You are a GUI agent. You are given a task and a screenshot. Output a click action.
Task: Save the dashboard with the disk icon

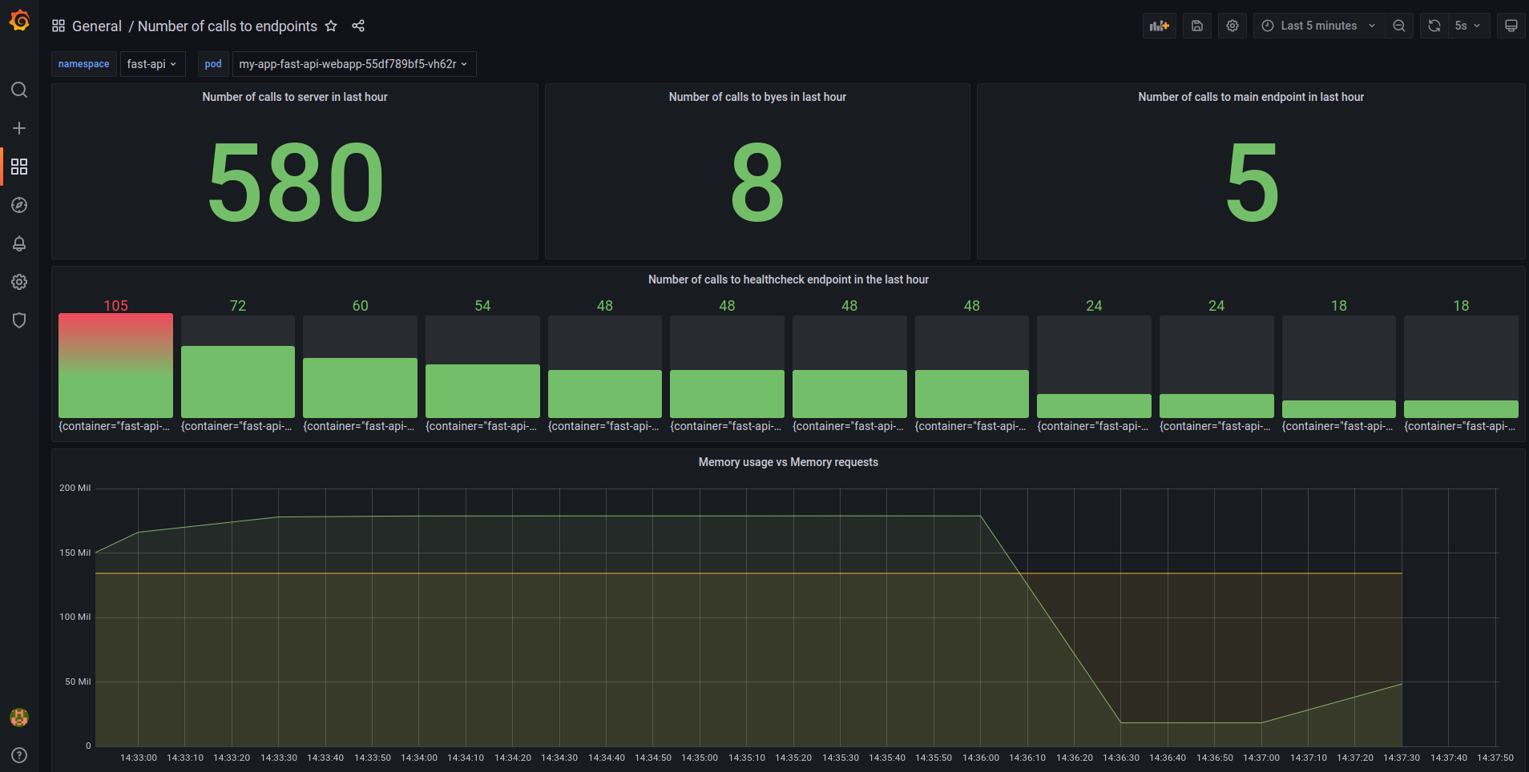(x=1196, y=25)
